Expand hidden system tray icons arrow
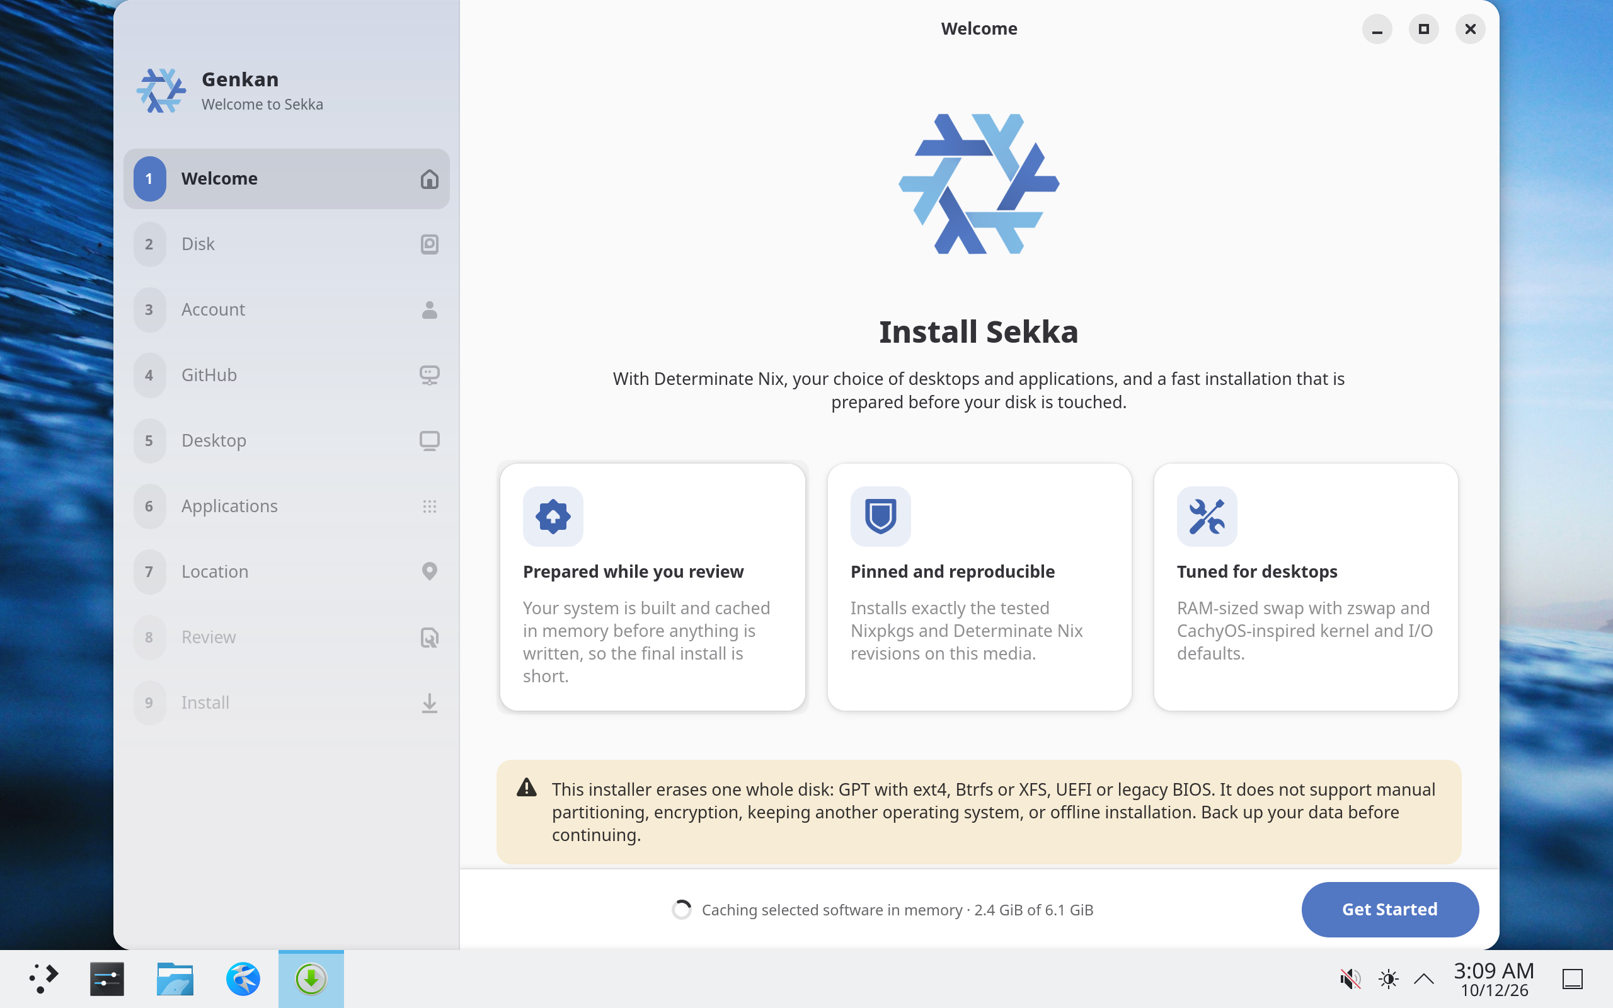 [1424, 978]
